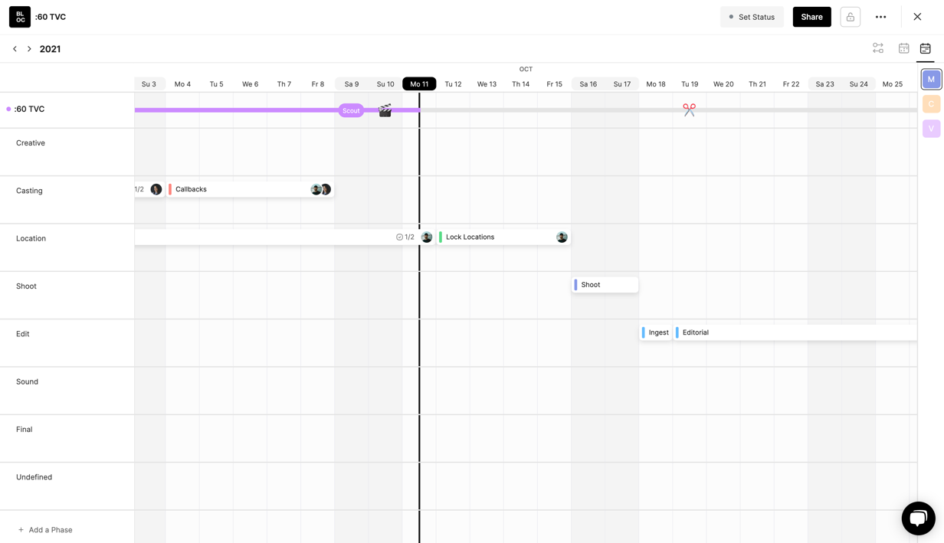The width and height of the screenshot is (944, 543).
Task: Click the lock icon button
Action: [x=850, y=17]
